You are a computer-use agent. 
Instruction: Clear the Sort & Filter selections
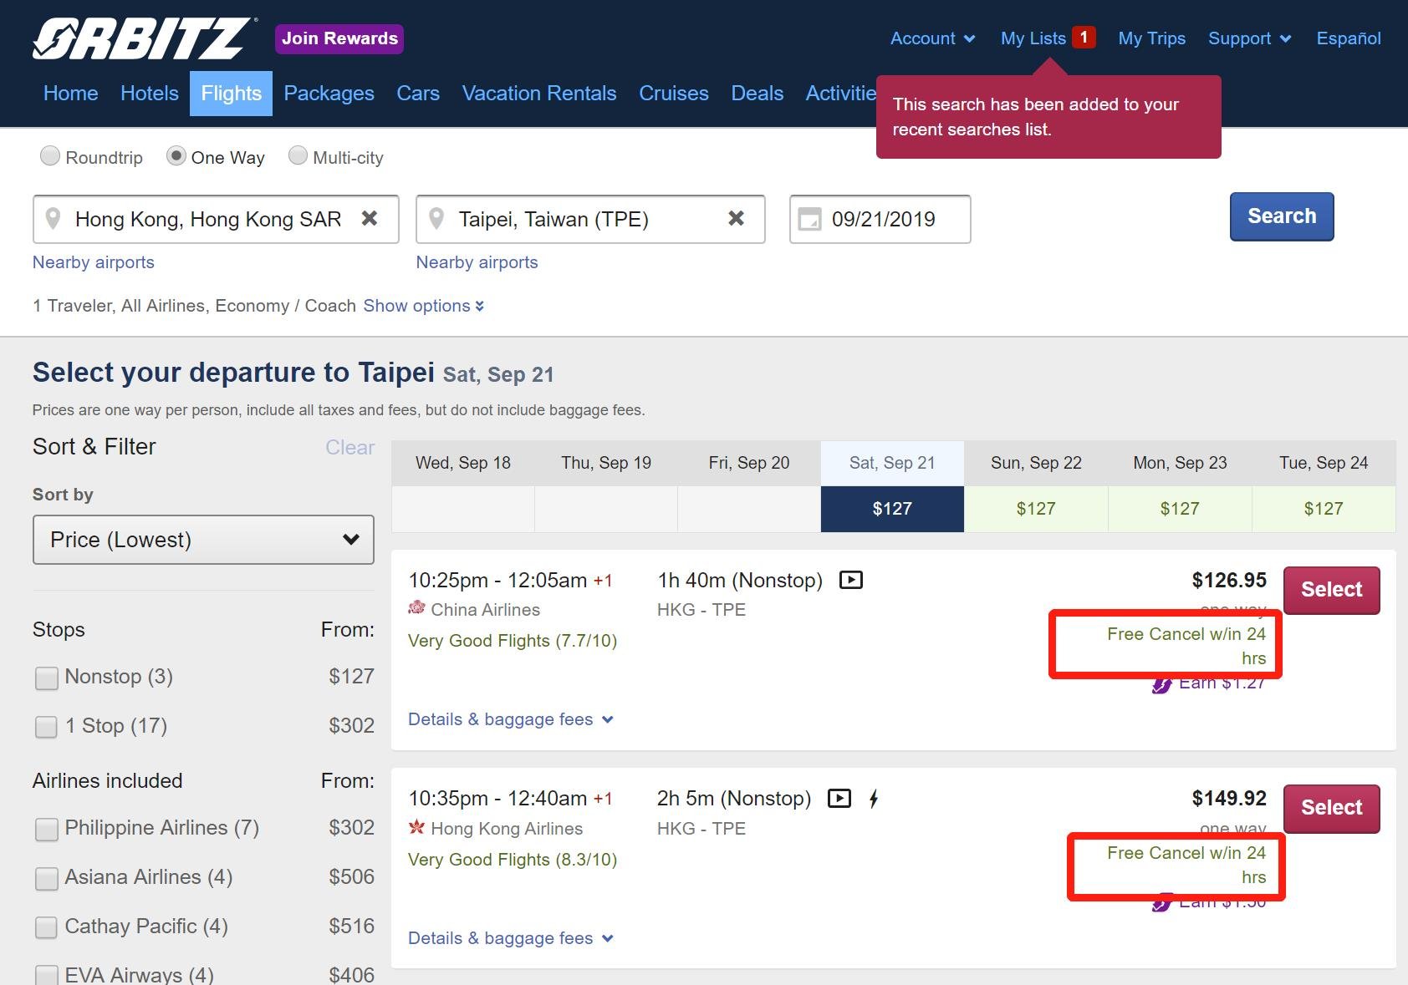click(349, 447)
